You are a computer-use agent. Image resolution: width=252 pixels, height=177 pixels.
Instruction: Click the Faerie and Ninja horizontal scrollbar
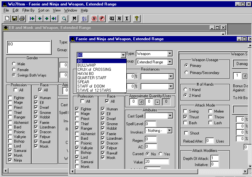point(137,172)
